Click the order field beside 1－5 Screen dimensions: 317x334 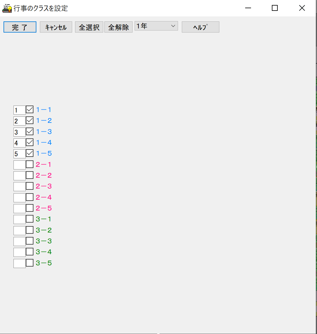pyautogui.click(x=20, y=154)
